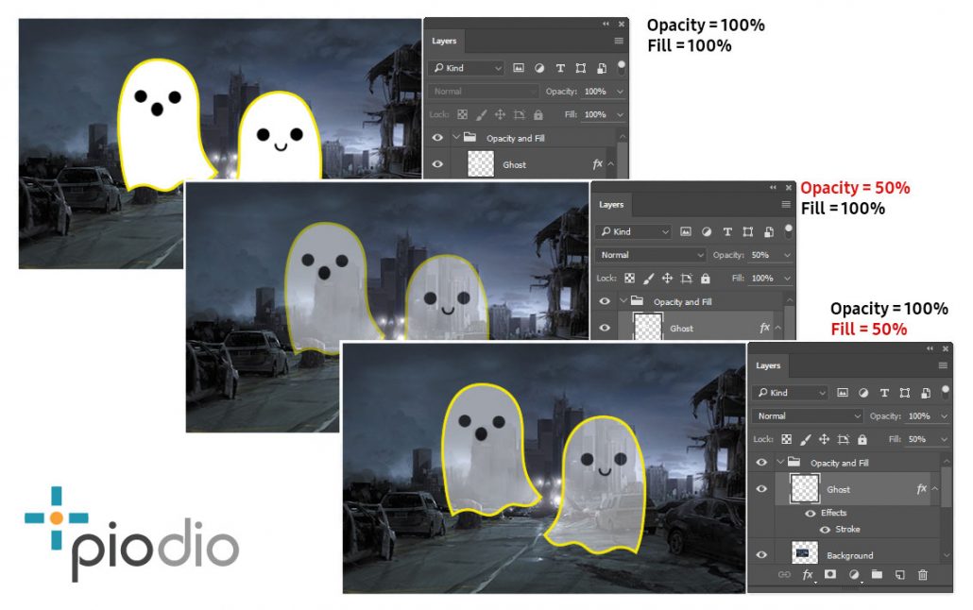Click Link layers icon in bottom panel footer
This screenshot has width=973, height=610.
(784, 575)
